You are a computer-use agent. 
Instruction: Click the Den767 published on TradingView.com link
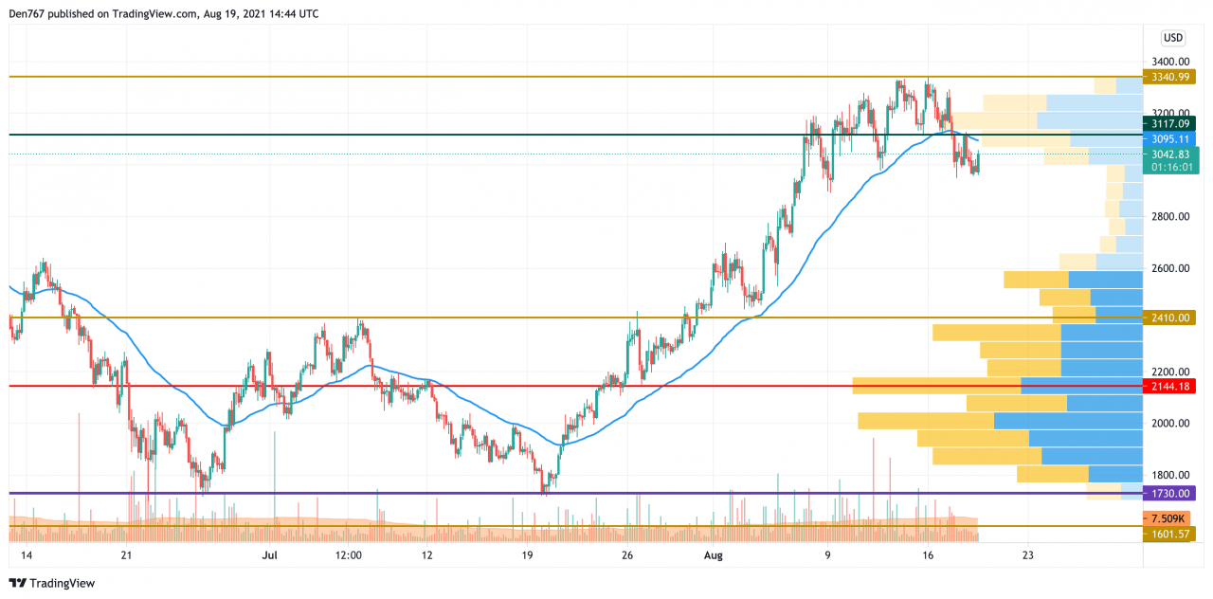(163, 13)
